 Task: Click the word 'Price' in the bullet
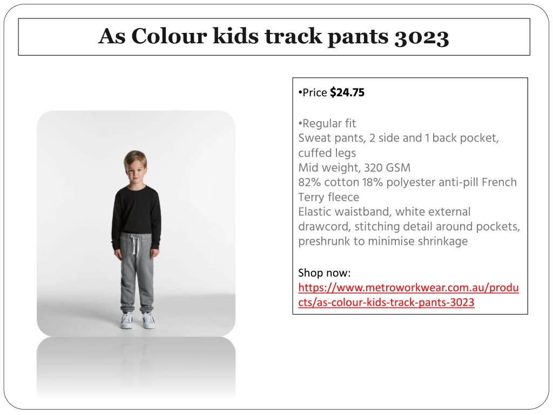pyautogui.click(x=315, y=92)
